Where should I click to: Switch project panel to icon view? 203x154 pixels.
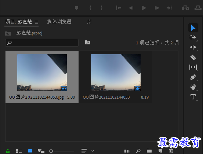point(30,151)
